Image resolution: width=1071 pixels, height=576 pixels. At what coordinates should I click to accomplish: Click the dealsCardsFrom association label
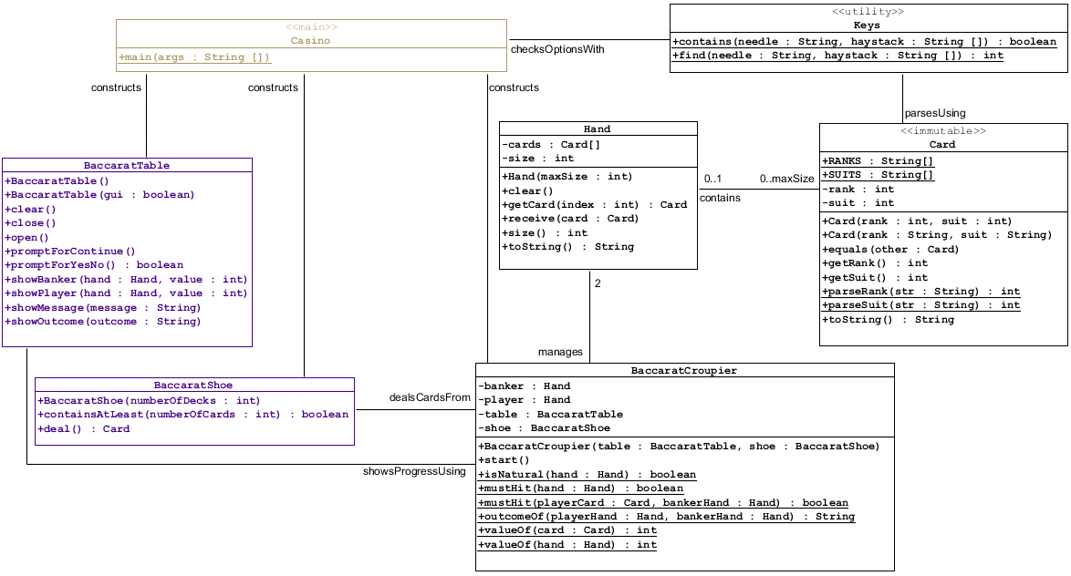(x=430, y=397)
